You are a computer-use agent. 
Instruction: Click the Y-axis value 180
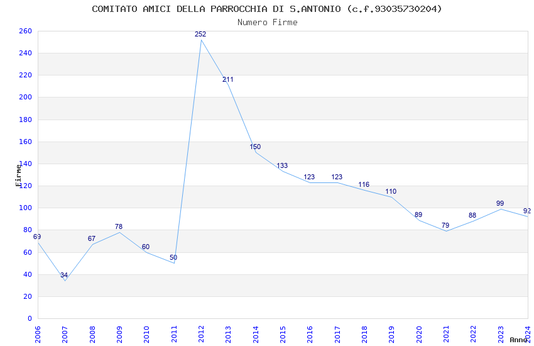tap(25, 120)
